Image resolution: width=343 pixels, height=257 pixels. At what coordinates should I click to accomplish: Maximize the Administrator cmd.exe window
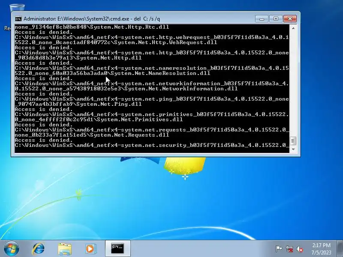pyautogui.click(x=276, y=19)
